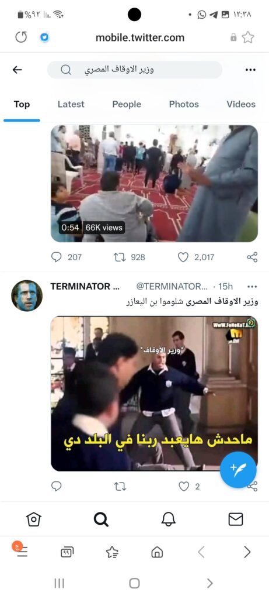Like the TERMINATOR tweet heart
Screen dimensions: 269x599
tap(184, 486)
